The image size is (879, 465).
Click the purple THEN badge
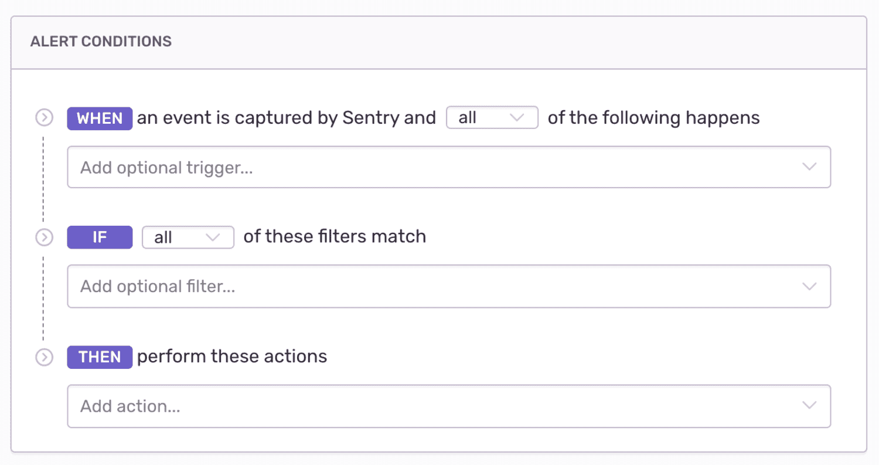100,357
